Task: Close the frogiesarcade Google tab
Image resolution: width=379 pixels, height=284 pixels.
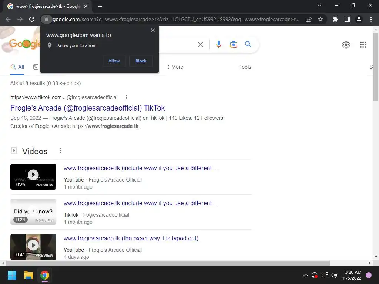Action: point(86,6)
